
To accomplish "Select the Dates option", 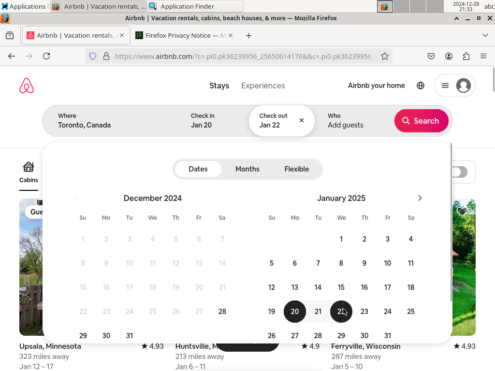I will (198, 169).
